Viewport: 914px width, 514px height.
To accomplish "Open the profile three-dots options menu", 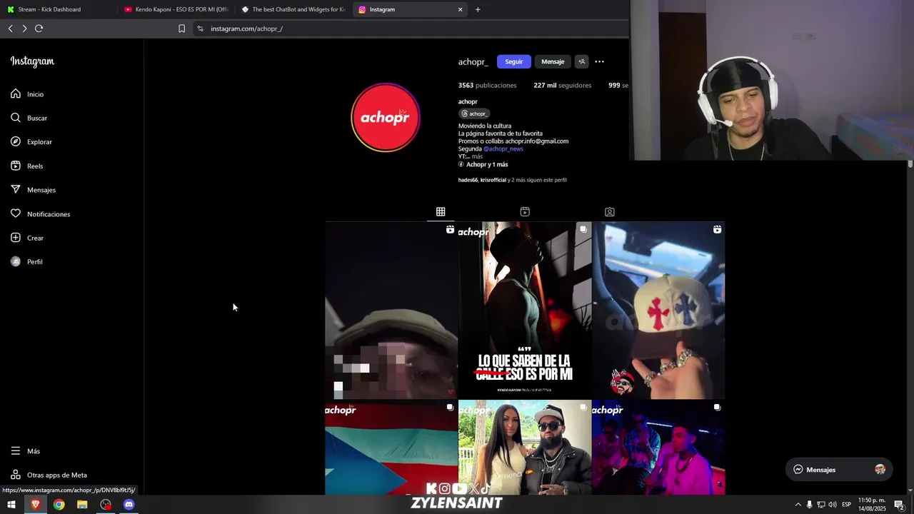I will point(599,61).
